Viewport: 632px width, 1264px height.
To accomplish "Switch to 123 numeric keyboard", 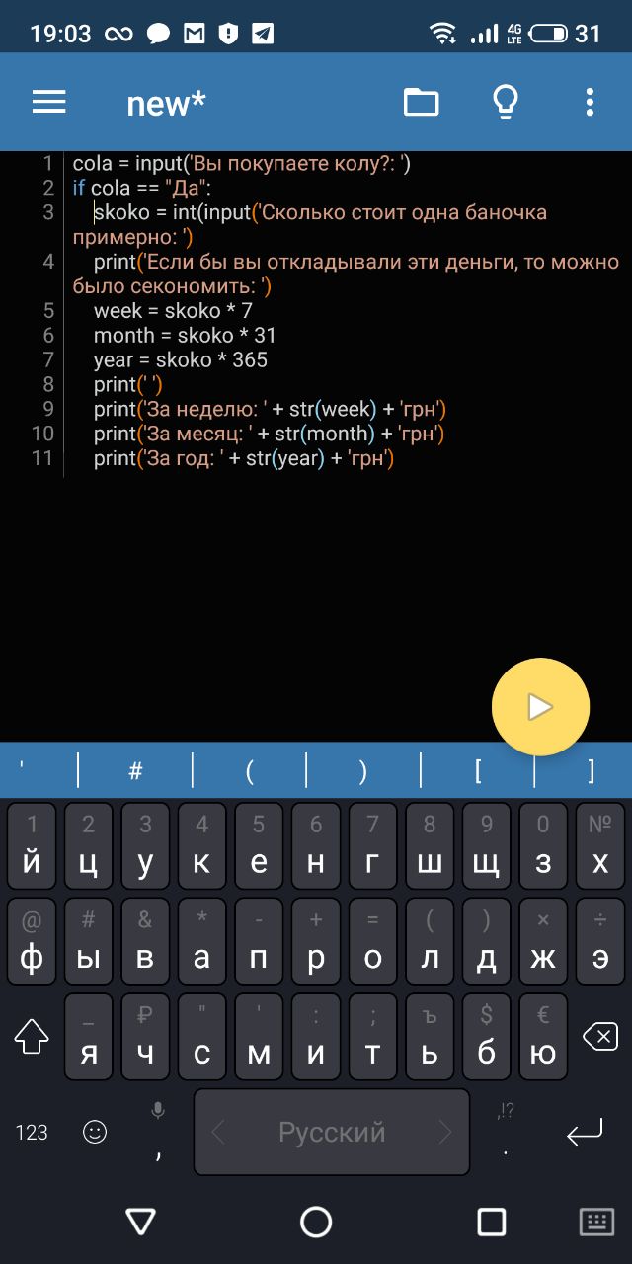I will click(32, 1133).
